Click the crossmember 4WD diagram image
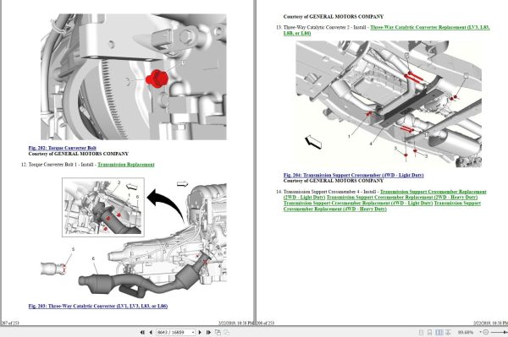508x337 pixels. coord(389,104)
